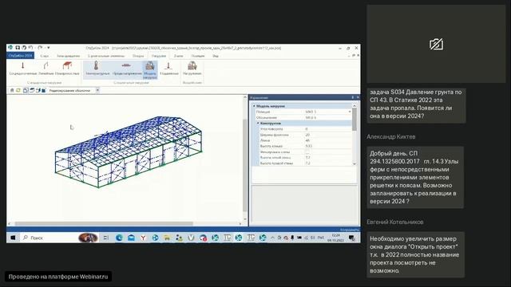Choose the prestress load tool in ribbon
Screen dimensions: 511x287
coord(127,69)
